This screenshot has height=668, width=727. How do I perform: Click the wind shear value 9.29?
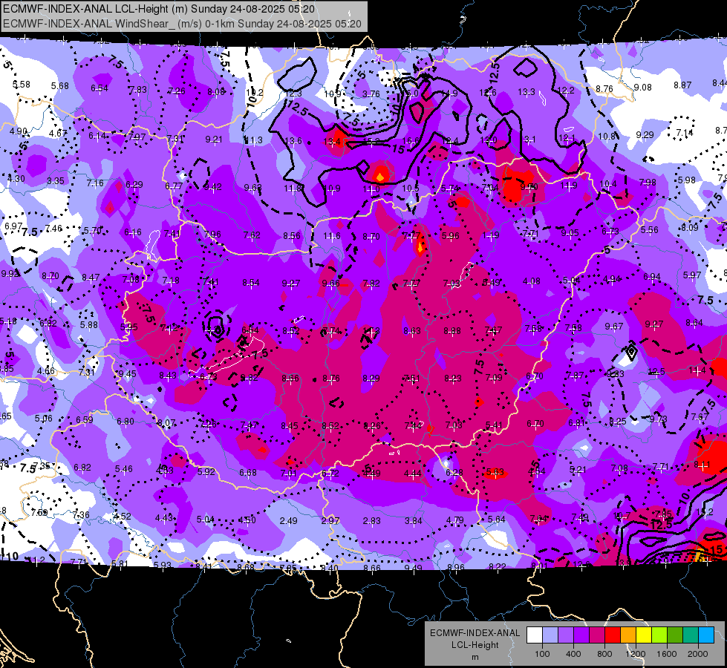pyautogui.click(x=645, y=135)
